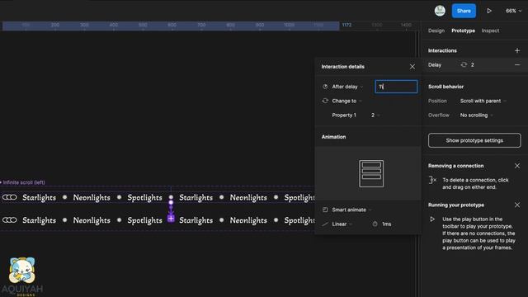Select the Infinite scroll (left) frame label
Screen dimensions: 528x297
click(x=24, y=182)
